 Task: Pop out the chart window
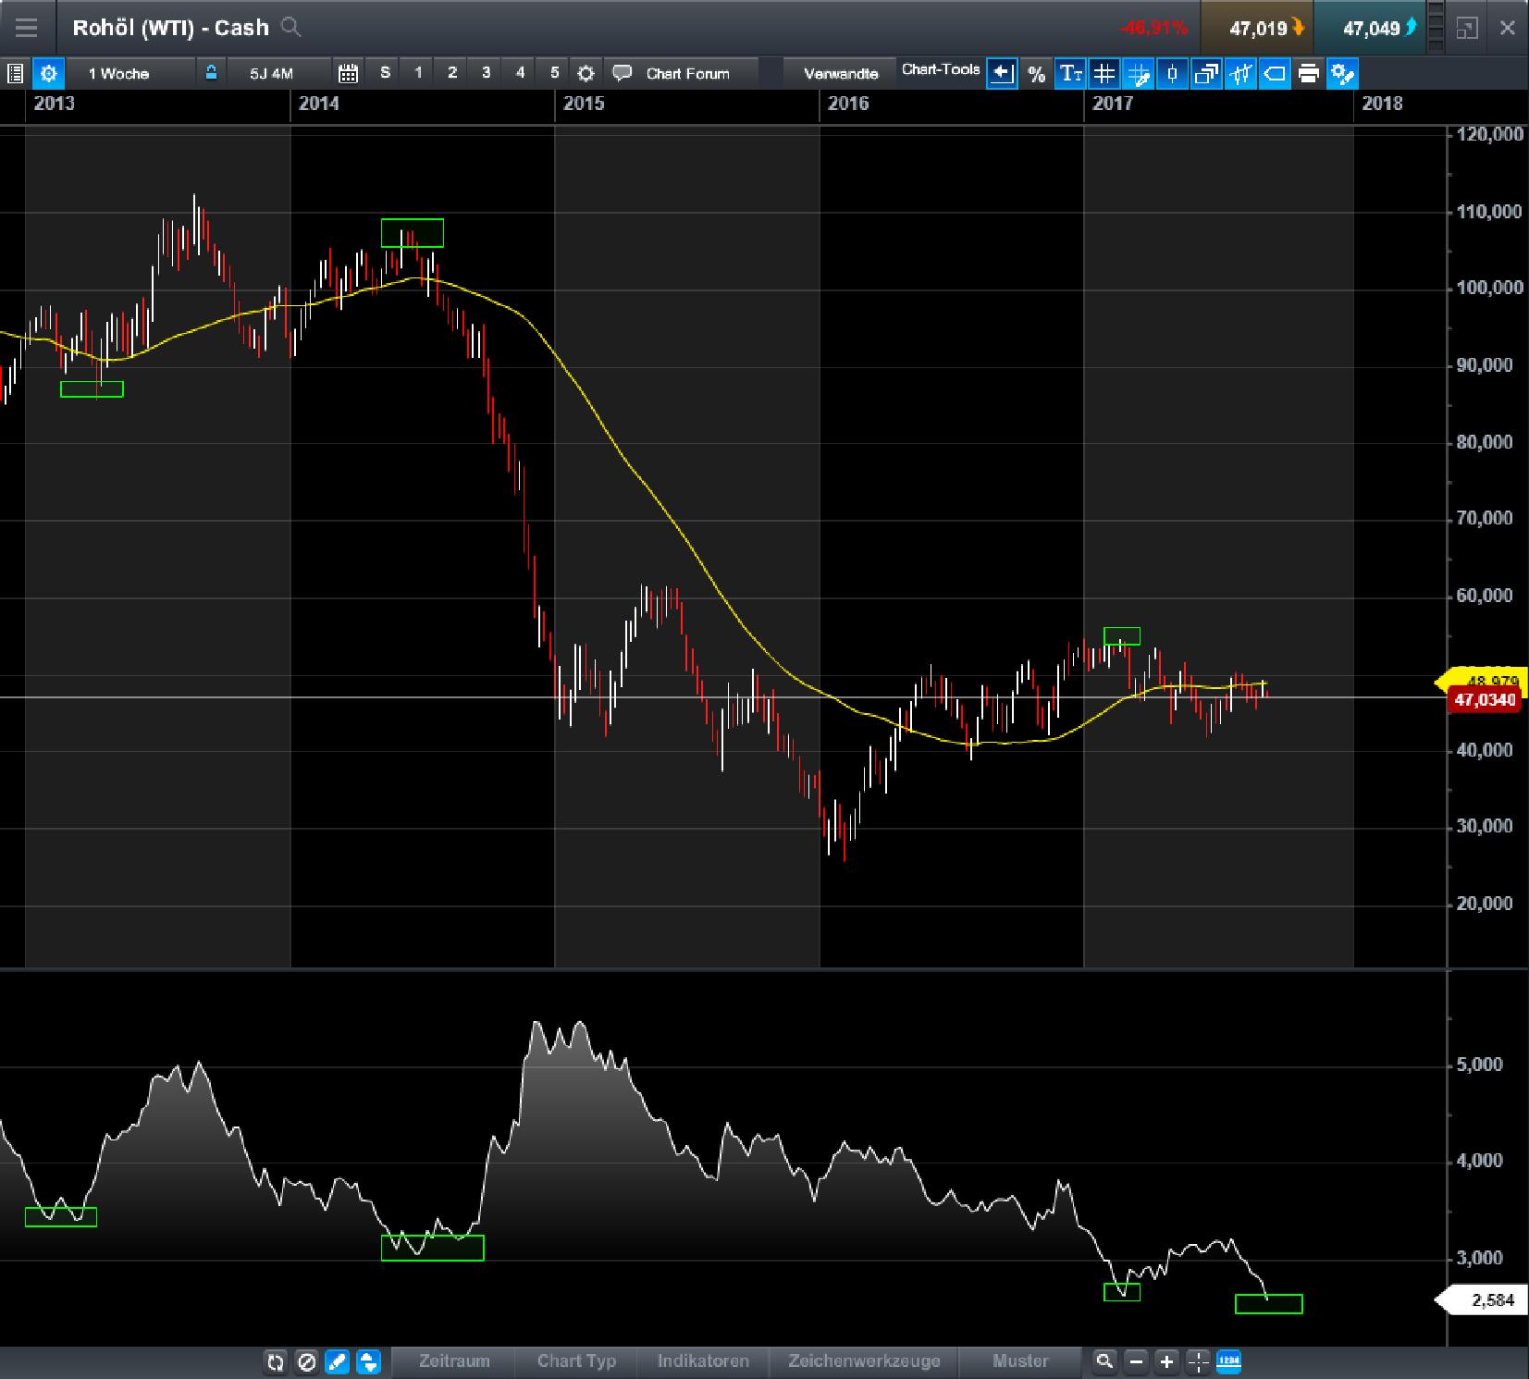click(x=1467, y=28)
